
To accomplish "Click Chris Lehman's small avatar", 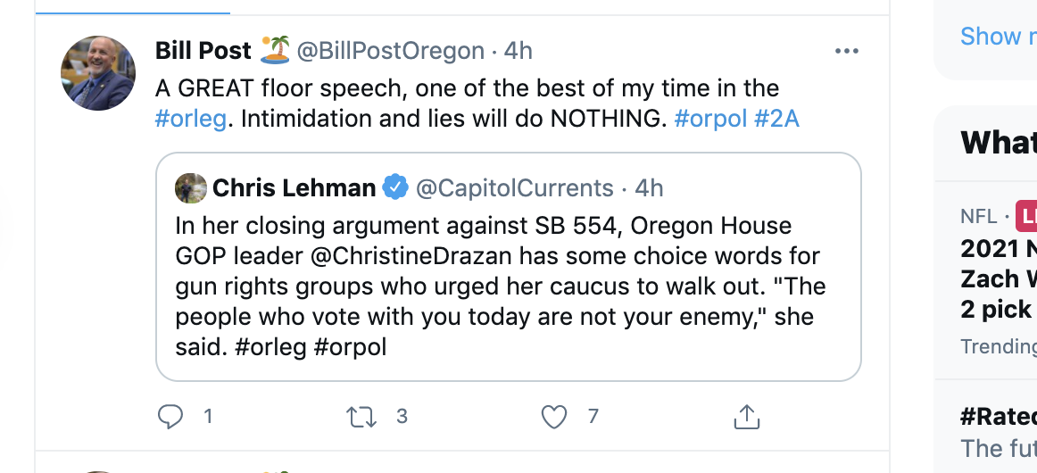I will (191, 188).
